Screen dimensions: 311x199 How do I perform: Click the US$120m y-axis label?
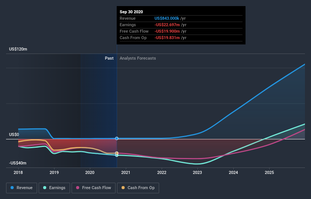coord(18,49)
